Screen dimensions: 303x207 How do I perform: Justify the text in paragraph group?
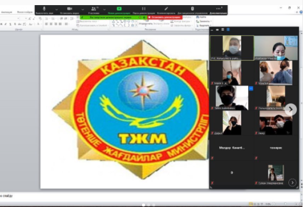point(60,24)
